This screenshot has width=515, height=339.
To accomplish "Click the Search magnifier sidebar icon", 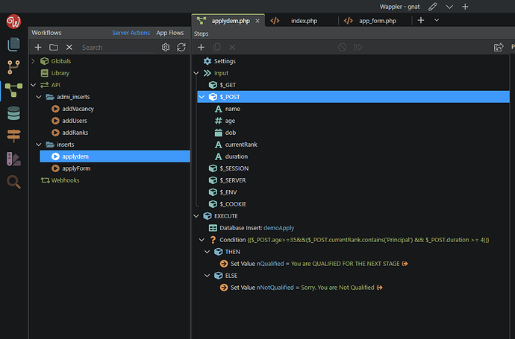I will (13, 182).
